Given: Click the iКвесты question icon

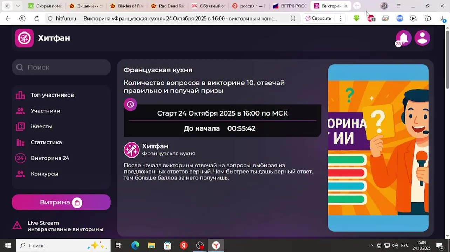Looking at the screenshot, I should pos(20,126).
